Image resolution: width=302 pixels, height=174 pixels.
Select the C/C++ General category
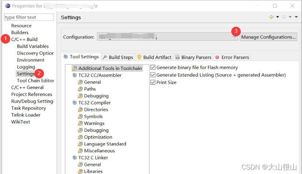point(27,88)
